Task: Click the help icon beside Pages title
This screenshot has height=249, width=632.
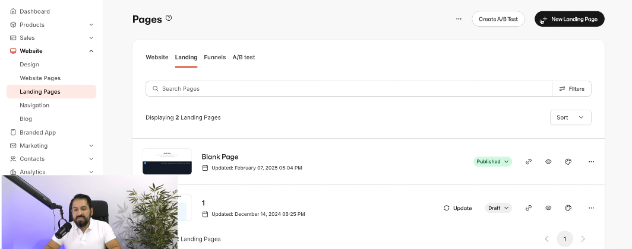Action: (169, 18)
